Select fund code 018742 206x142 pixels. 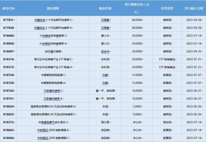point(8,91)
